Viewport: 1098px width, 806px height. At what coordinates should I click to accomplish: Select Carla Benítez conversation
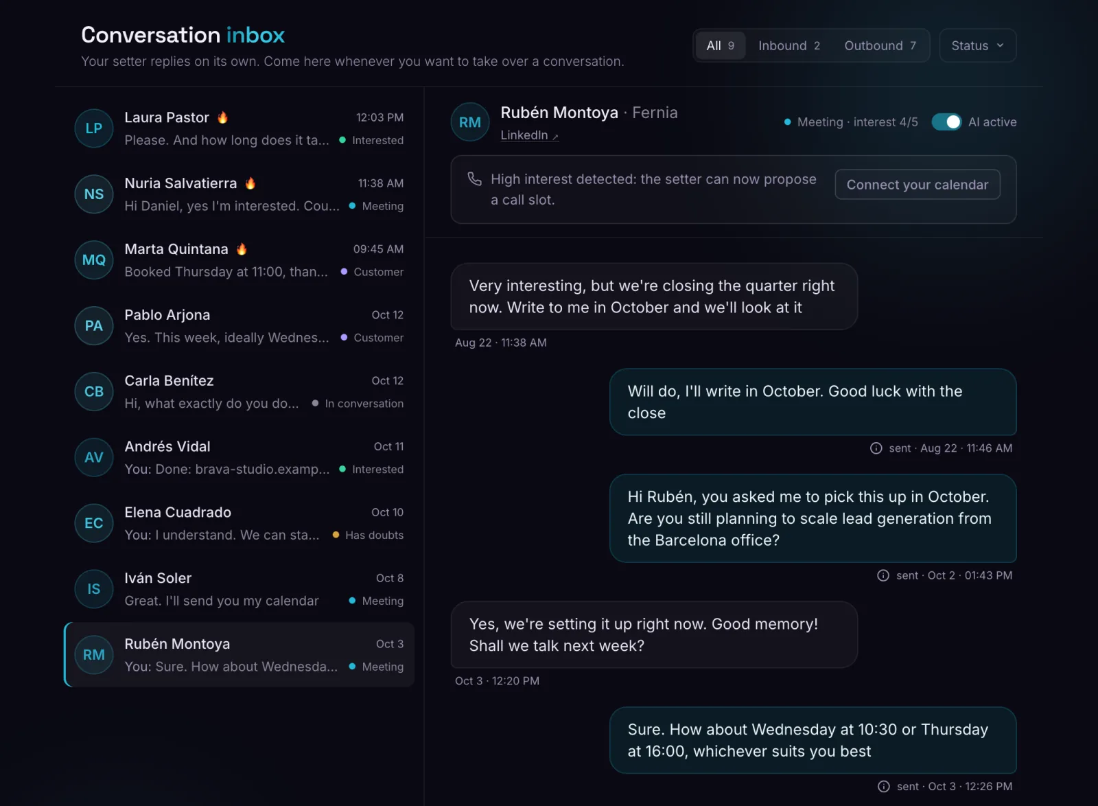coord(239,392)
